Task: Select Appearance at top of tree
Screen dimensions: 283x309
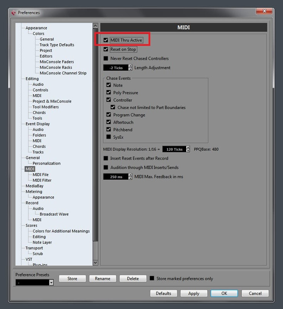Action: coord(36,28)
